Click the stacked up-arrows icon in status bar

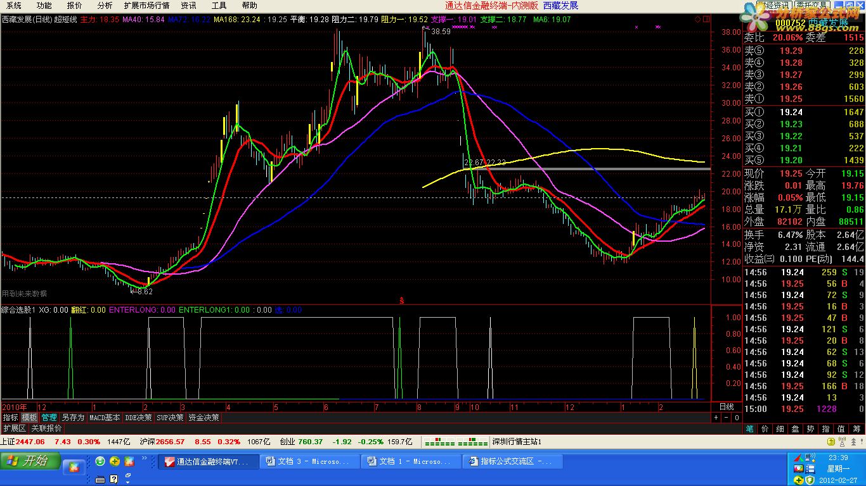(853, 442)
